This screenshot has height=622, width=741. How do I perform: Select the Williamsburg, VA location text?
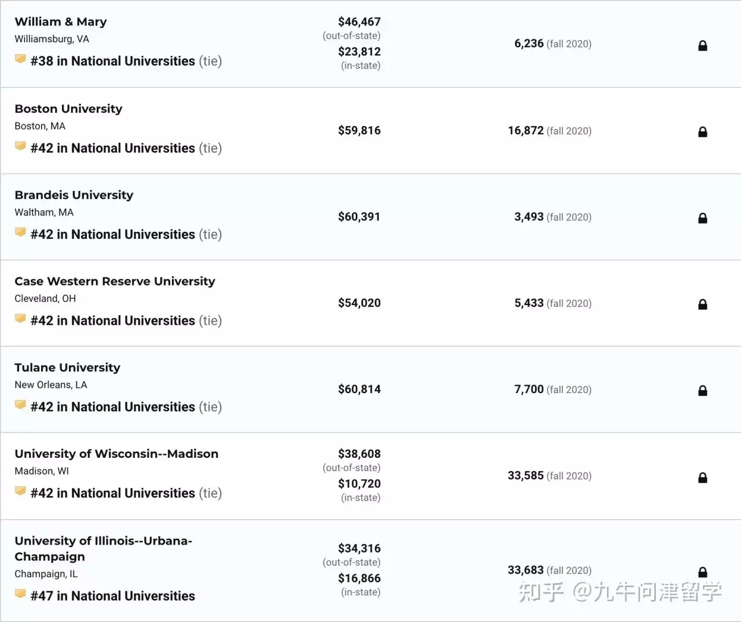(x=52, y=39)
